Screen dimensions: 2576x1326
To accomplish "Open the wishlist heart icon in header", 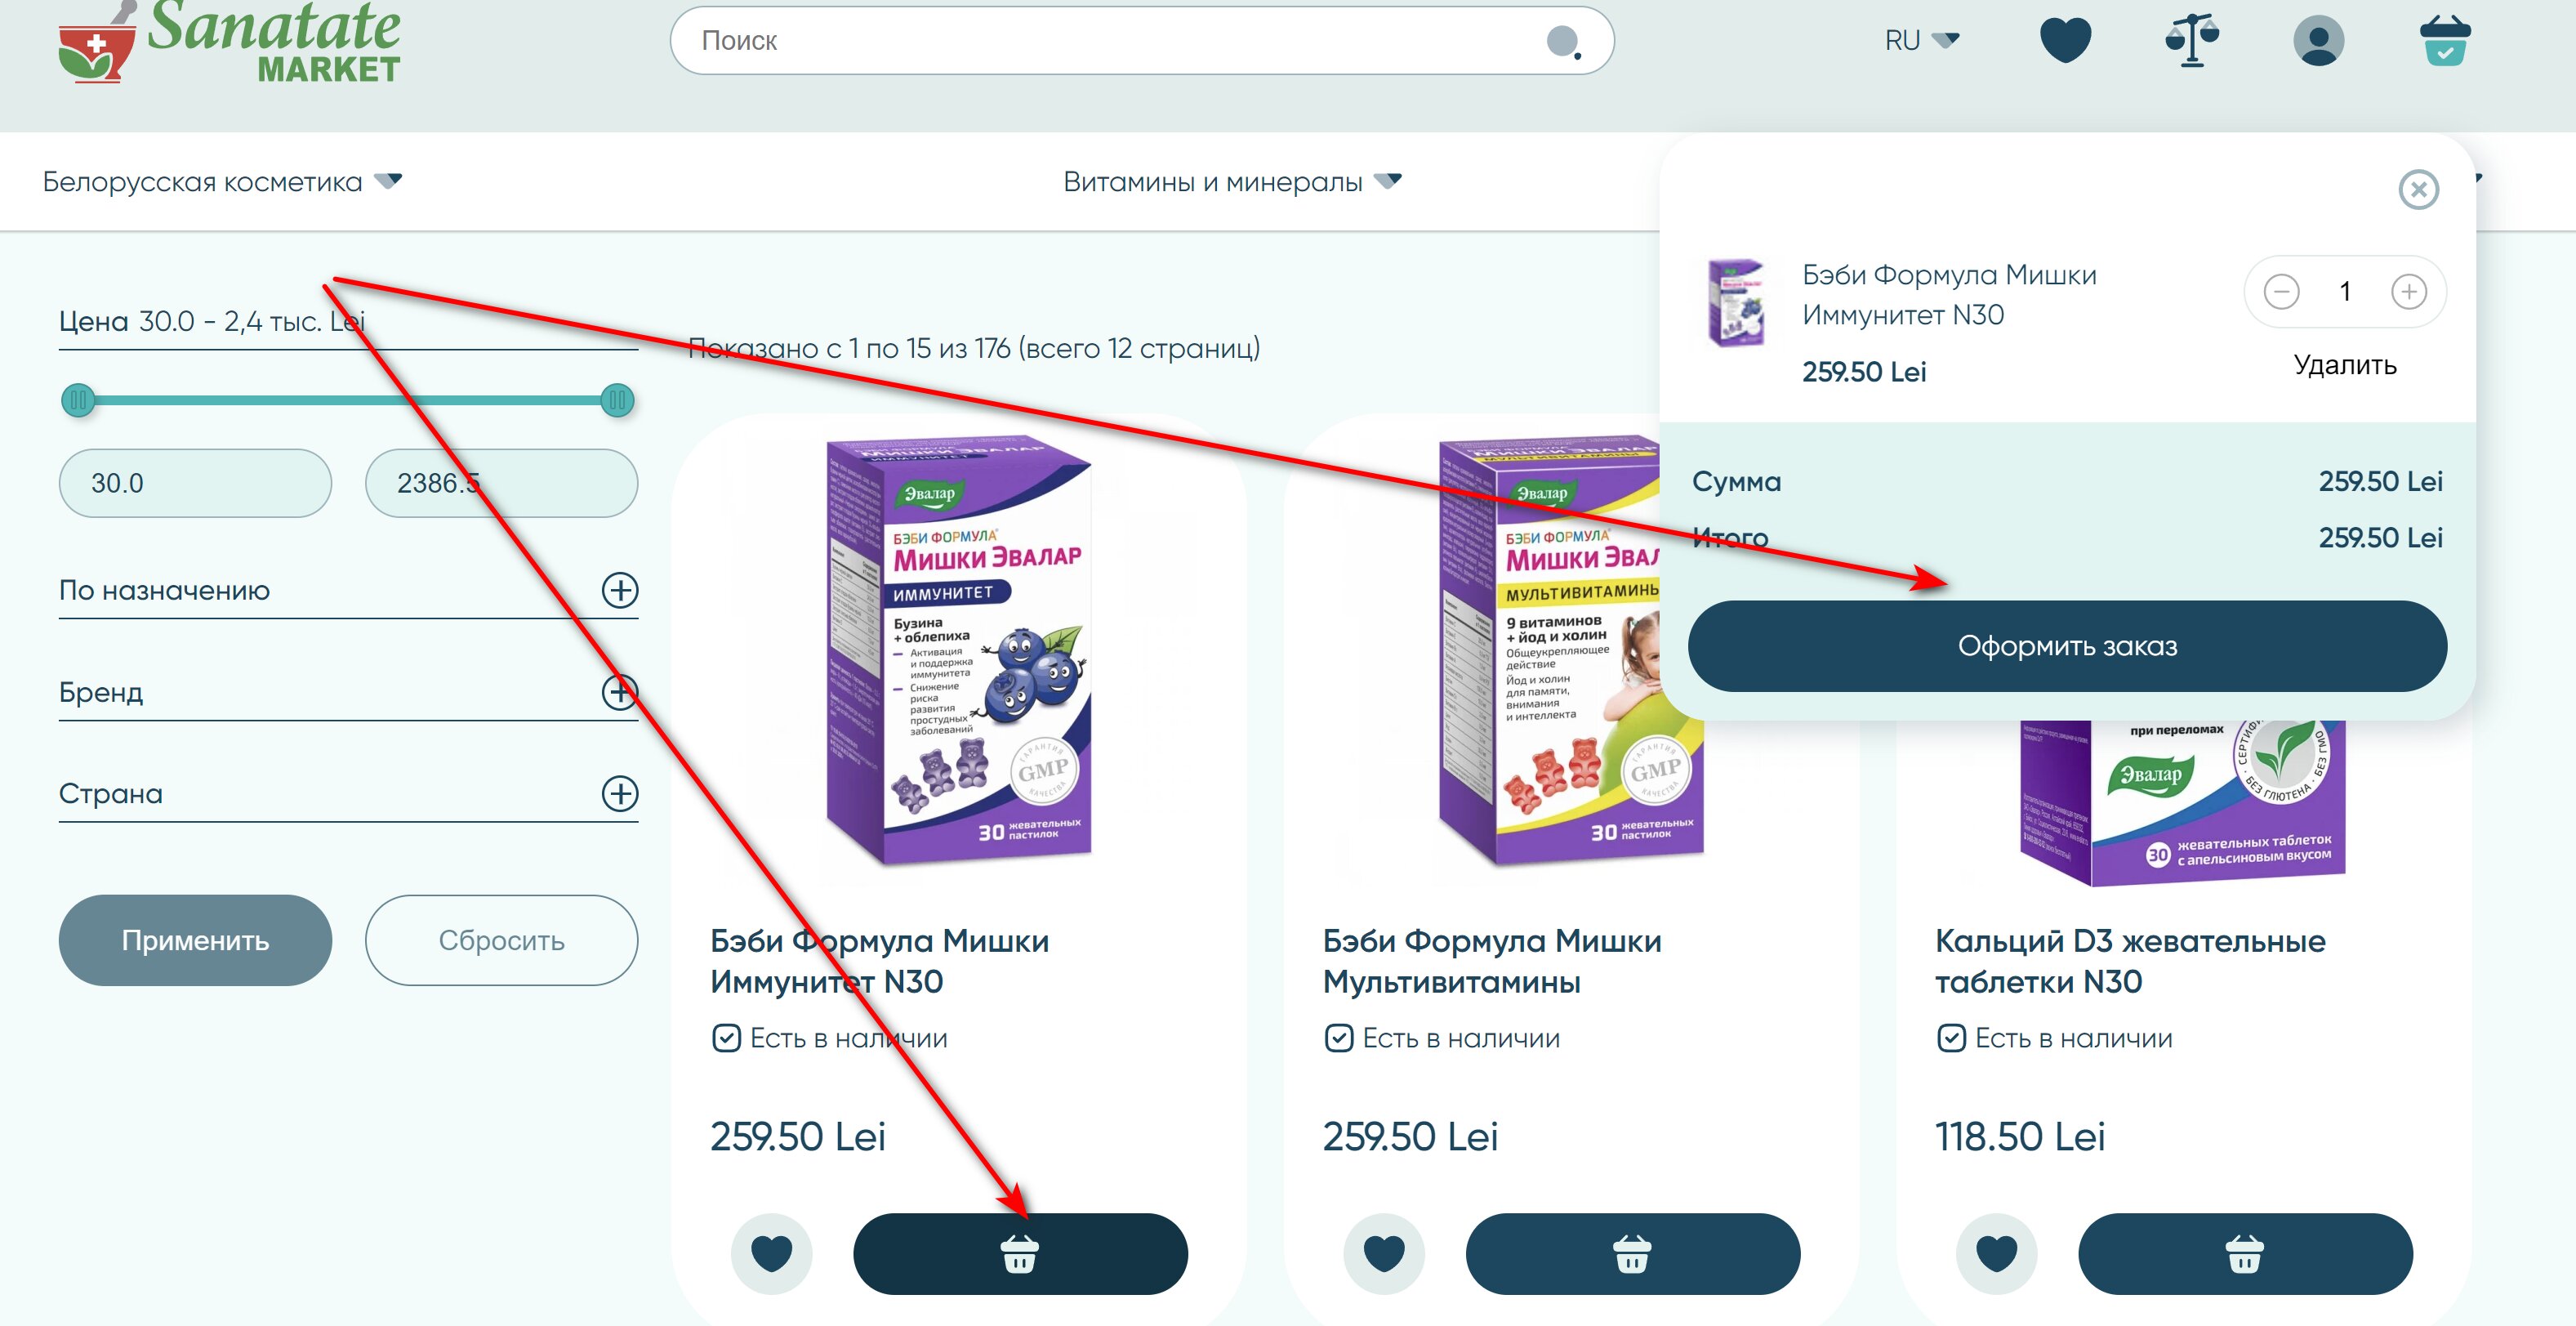I will 2065,41.
